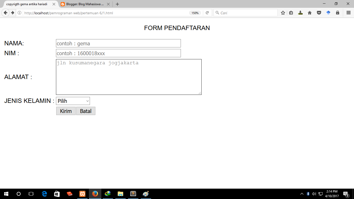Image resolution: width=354 pixels, height=199 pixels.
Task: Open XAMPP from the taskbar
Action: pyautogui.click(x=82, y=194)
